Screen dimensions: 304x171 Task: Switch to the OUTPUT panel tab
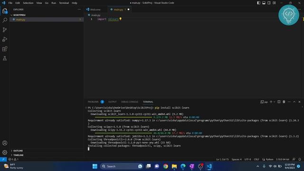coord(112,102)
